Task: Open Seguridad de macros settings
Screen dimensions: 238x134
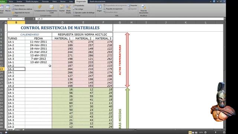Action: 21,13
